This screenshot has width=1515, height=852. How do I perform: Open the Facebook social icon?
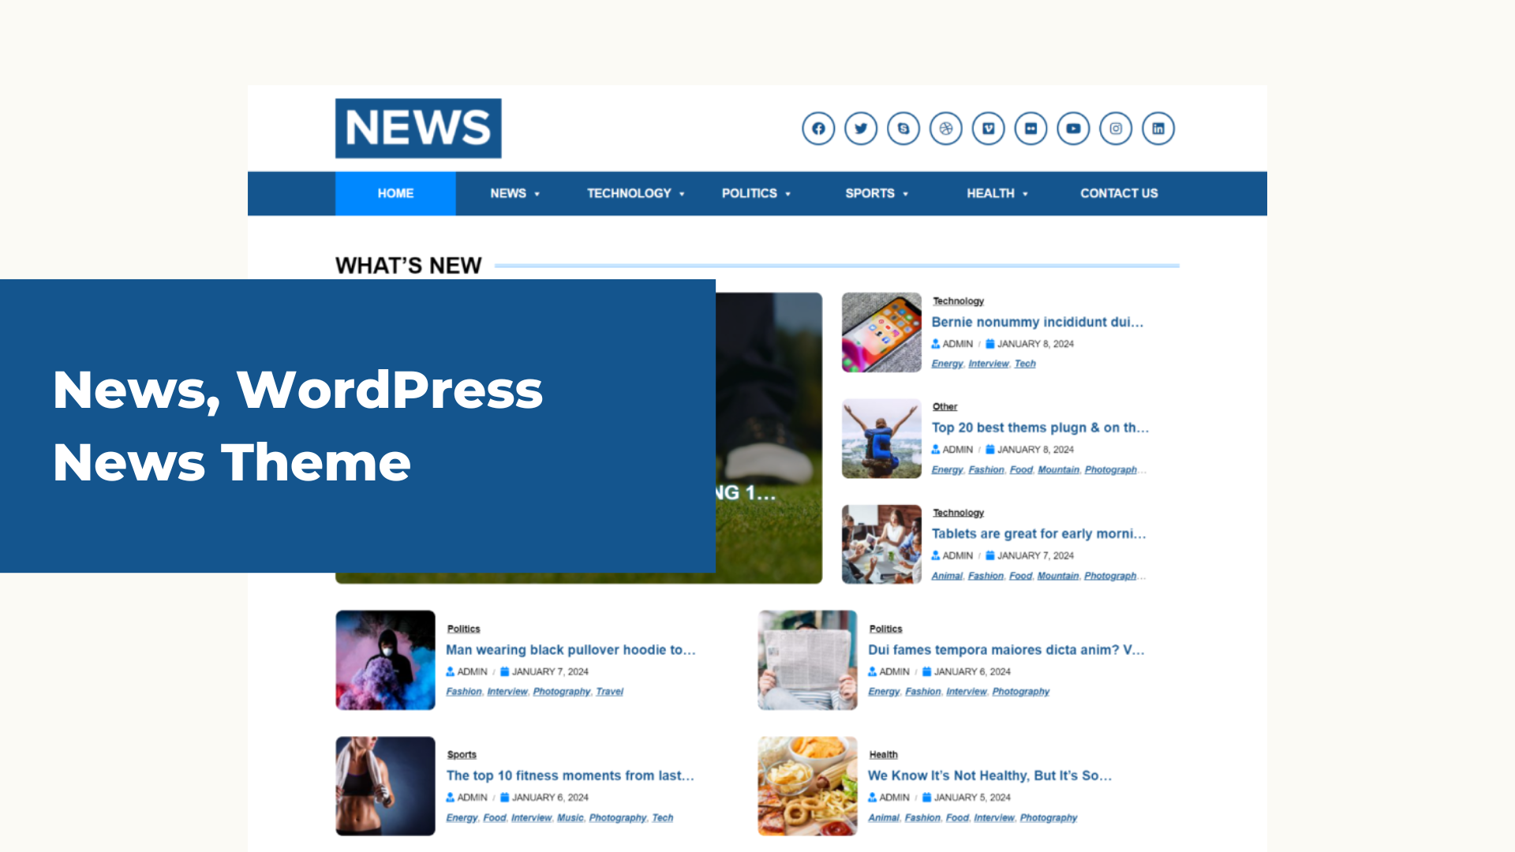pyautogui.click(x=818, y=129)
